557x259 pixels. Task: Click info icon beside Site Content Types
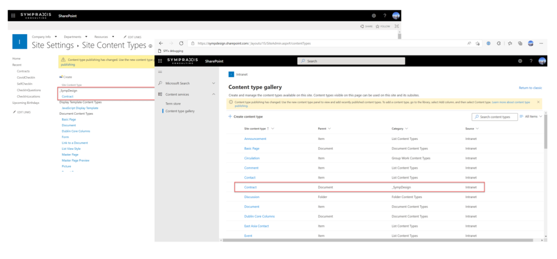[151, 46]
